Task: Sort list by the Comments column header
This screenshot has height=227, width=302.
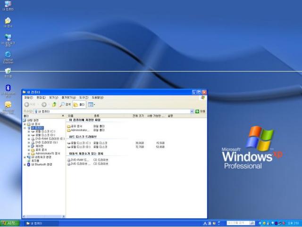Action: click(x=170, y=116)
